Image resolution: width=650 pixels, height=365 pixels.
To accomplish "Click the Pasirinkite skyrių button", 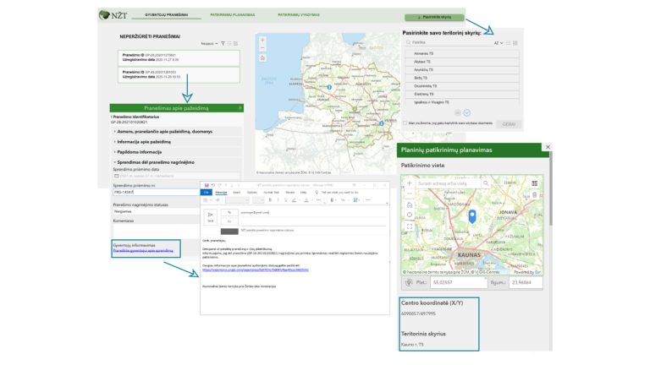I will tap(433, 17).
